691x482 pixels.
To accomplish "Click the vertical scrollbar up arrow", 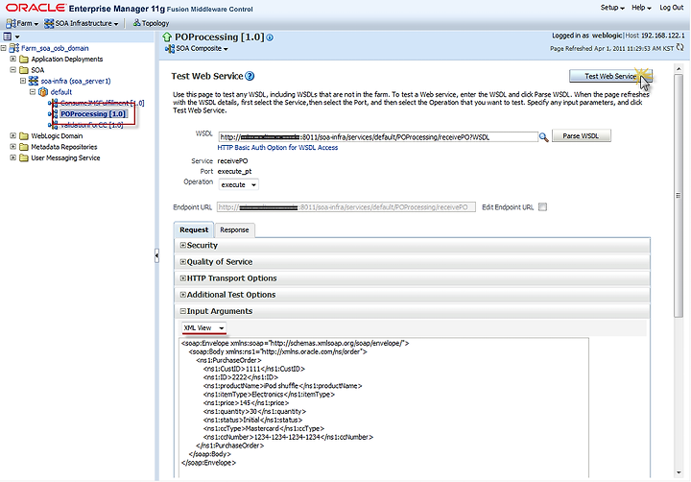I will (679, 69).
